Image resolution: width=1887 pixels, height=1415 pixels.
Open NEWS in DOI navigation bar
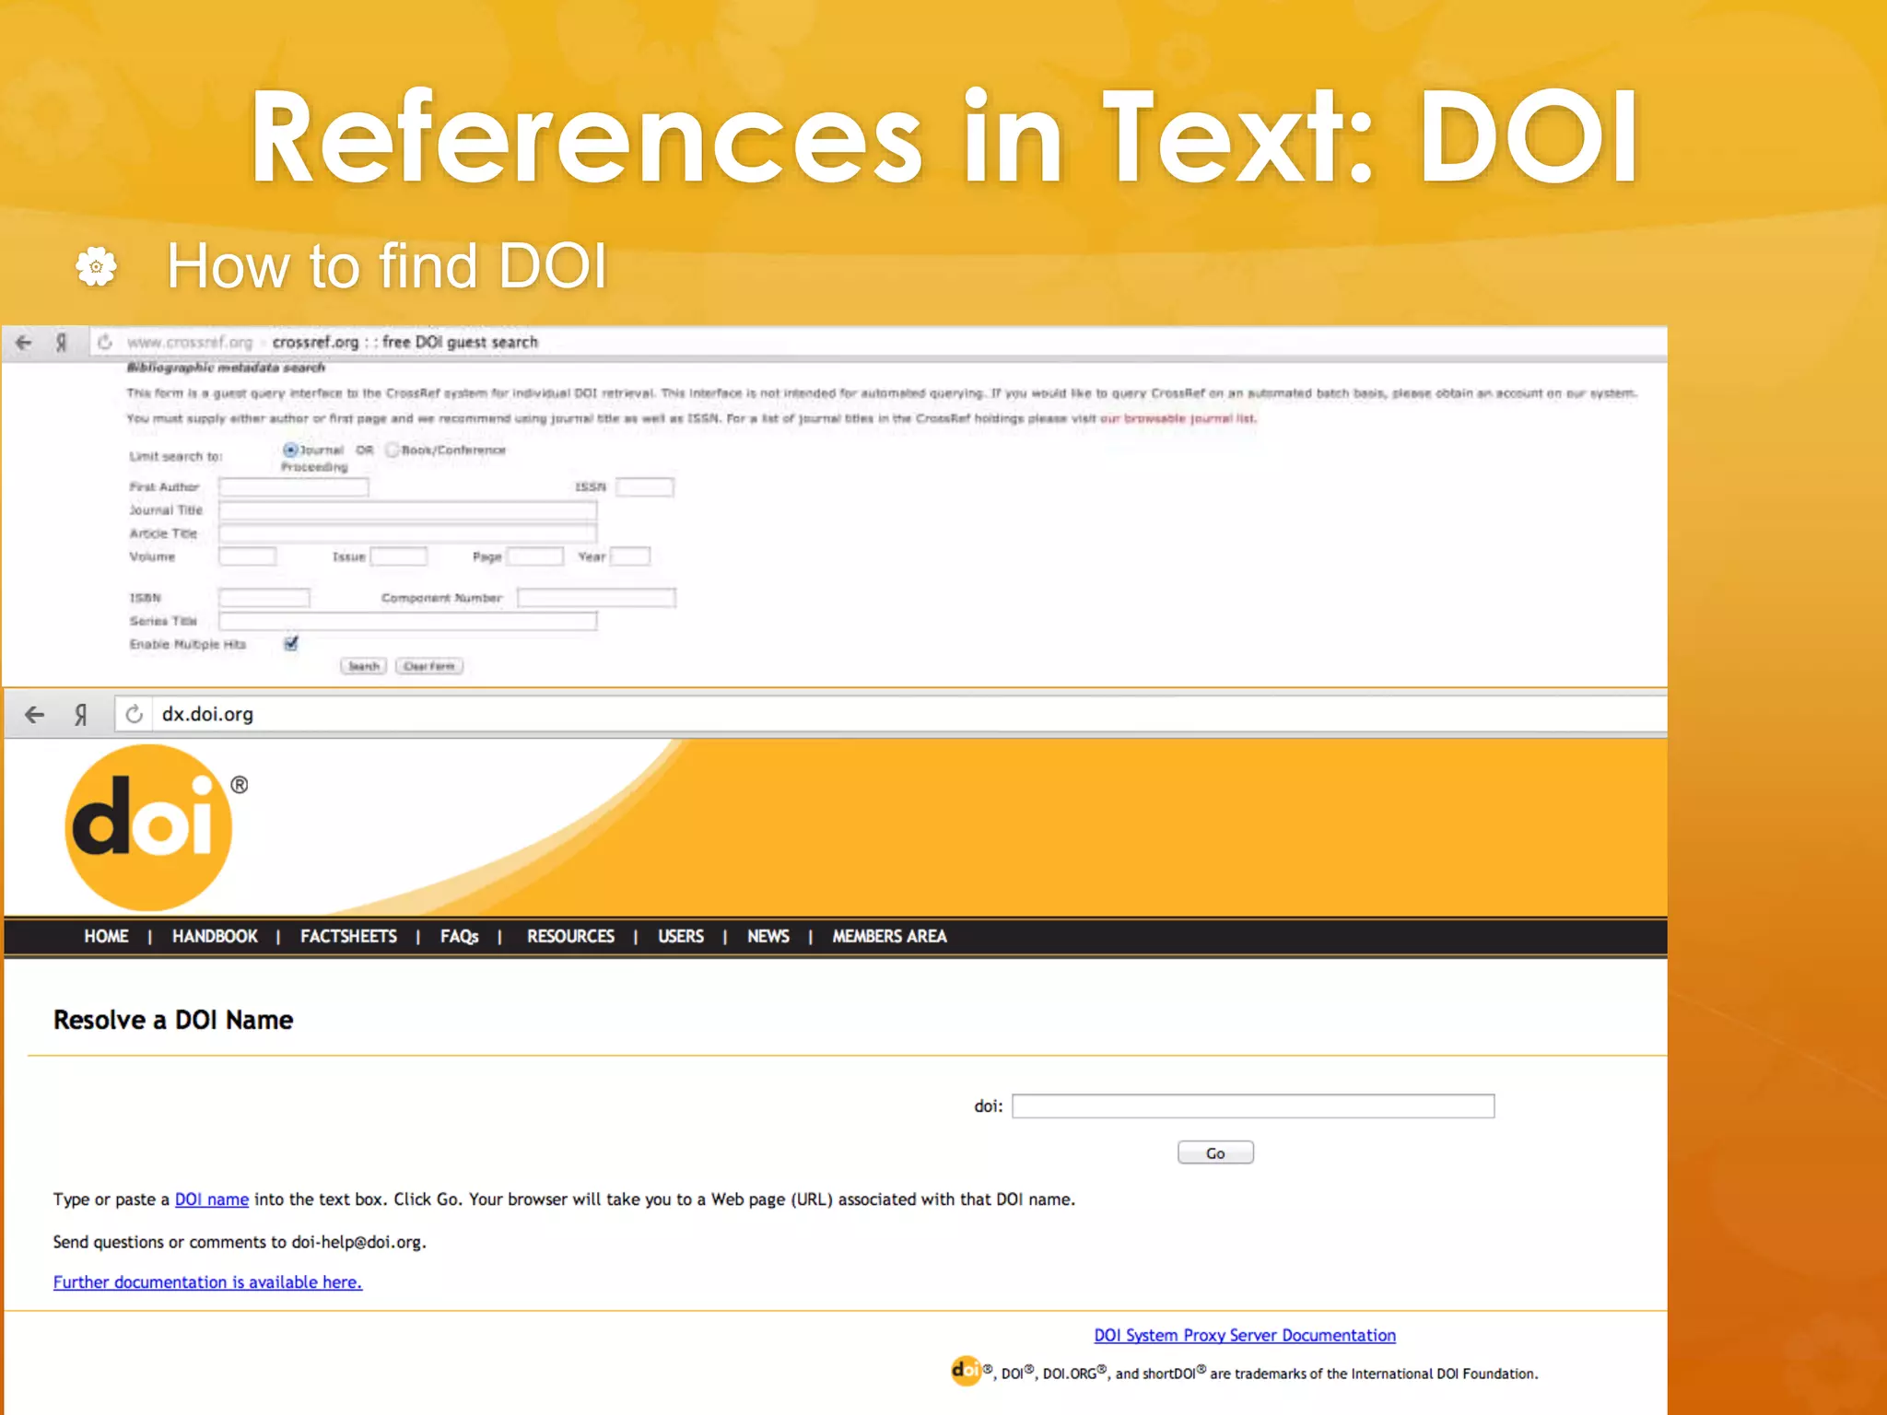coord(768,936)
